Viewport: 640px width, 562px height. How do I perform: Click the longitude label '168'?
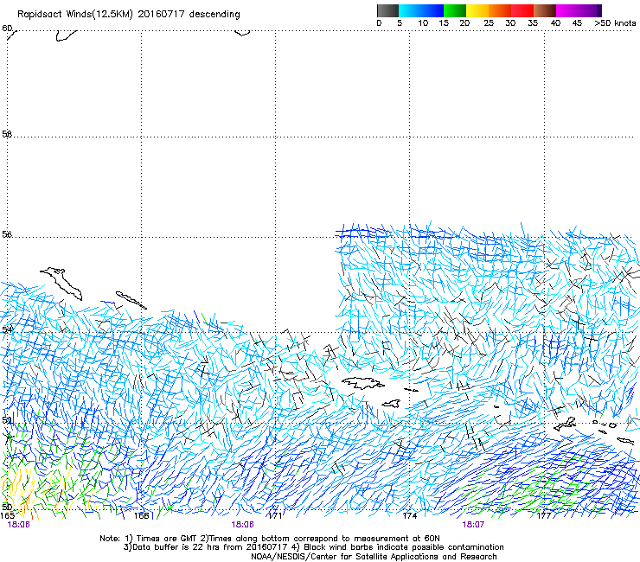[x=142, y=516]
